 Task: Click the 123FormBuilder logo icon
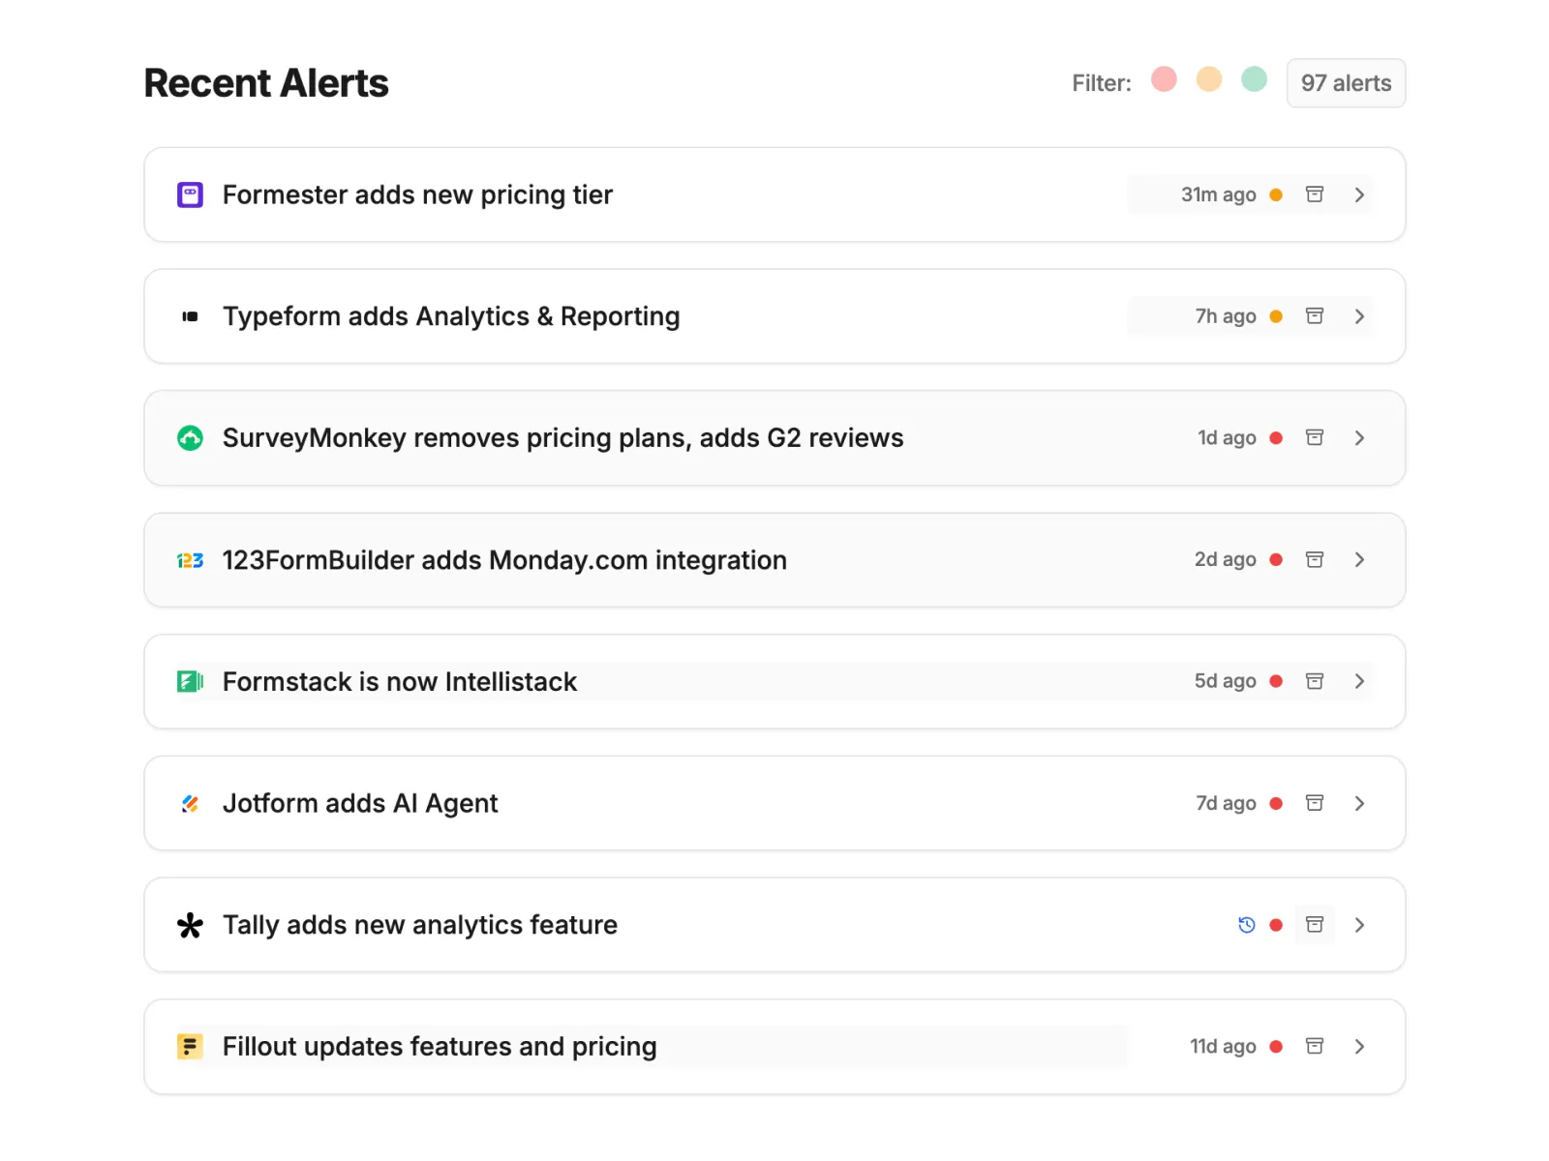[190, 560]
